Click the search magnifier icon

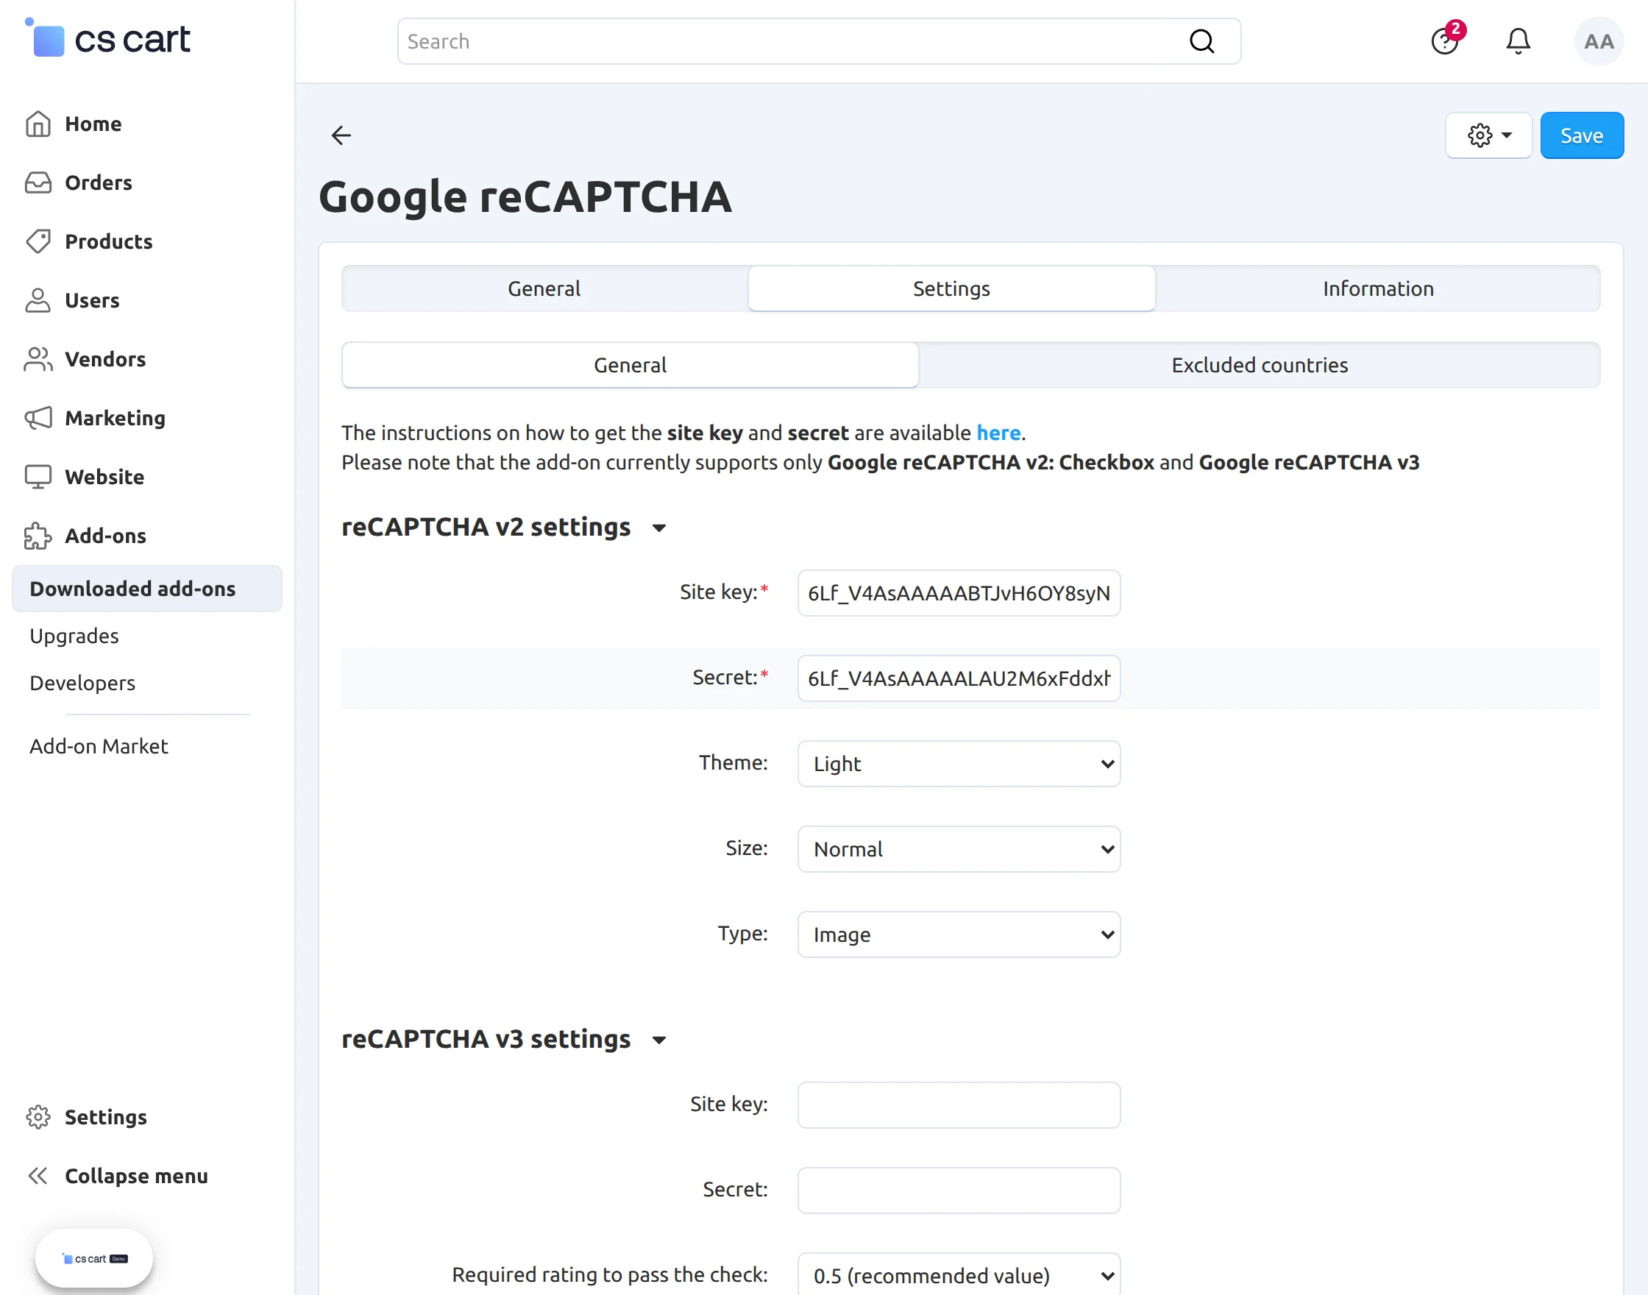click(1201, 41)
